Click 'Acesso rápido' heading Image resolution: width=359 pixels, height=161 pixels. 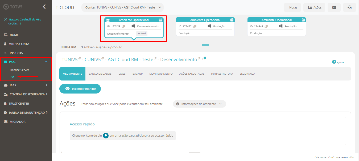(x=82, y=124)
